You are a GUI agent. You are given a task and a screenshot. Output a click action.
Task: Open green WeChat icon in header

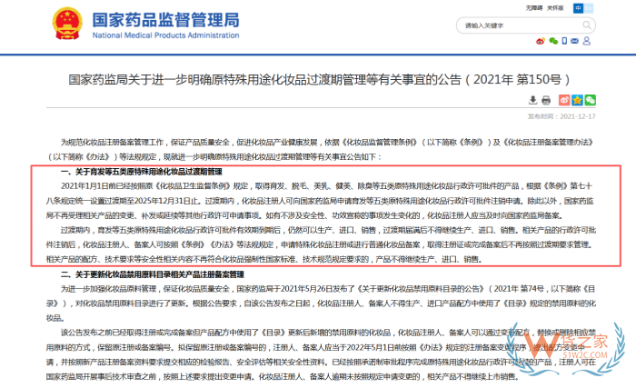553,41
